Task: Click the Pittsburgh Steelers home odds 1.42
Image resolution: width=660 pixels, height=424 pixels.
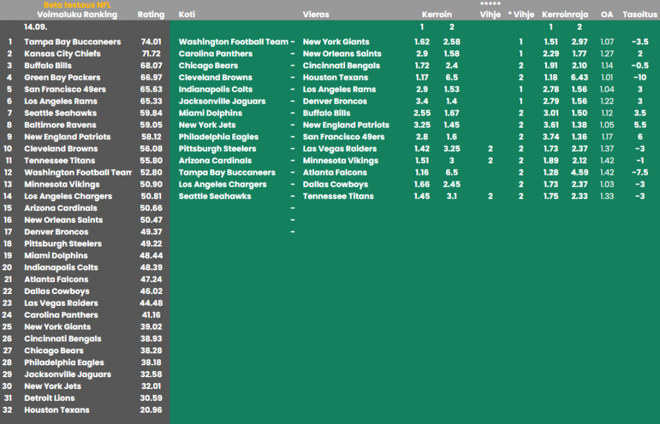Action: 422,149
